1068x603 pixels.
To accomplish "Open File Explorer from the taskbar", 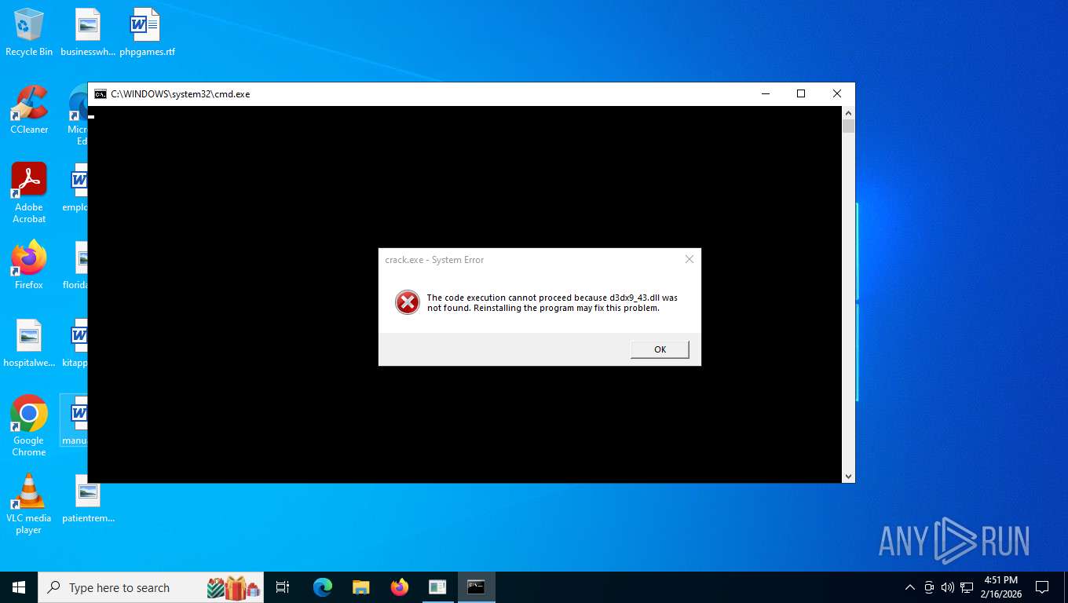I will tap(360, 587).
